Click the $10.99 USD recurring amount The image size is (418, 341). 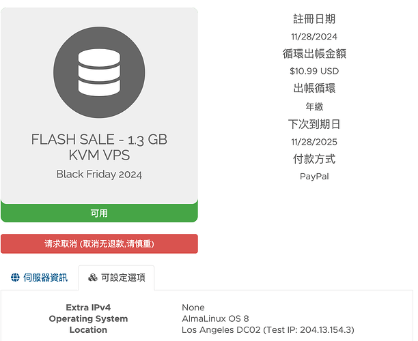[314, 71]
